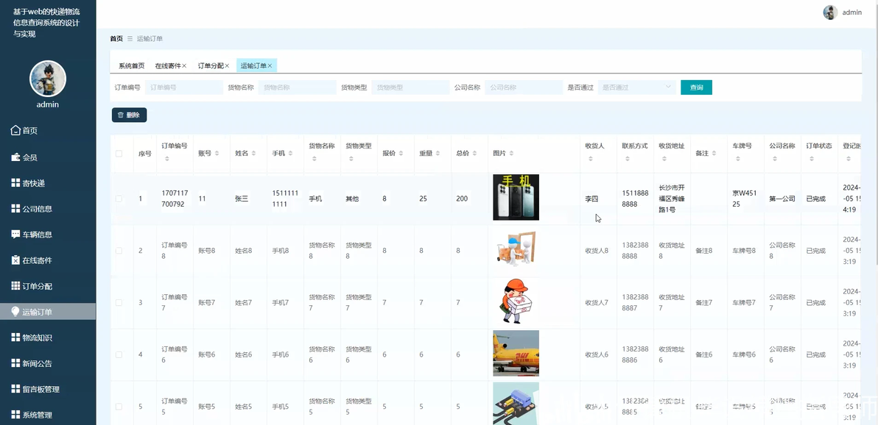878x425 pixels.
Task: Click admin avatar in top right corner
Action: [x=830, y=12]
